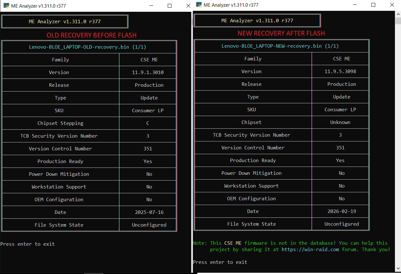
Task: Click the OLD RECOVERY BEFORE FLASH heading
Action: point(92,35)
